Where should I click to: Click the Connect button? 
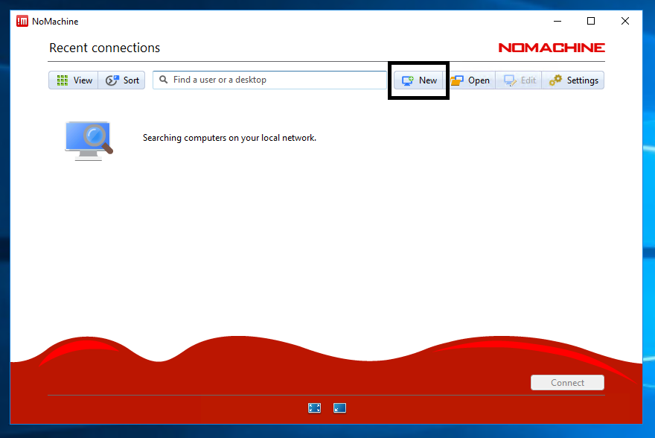pyautogui.click(x=567, y=382)
